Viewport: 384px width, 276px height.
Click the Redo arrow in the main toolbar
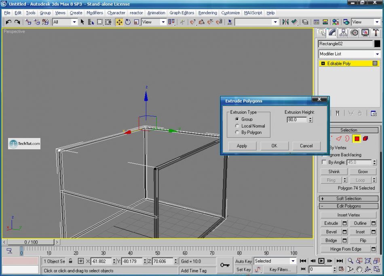[x=17, y=22]
